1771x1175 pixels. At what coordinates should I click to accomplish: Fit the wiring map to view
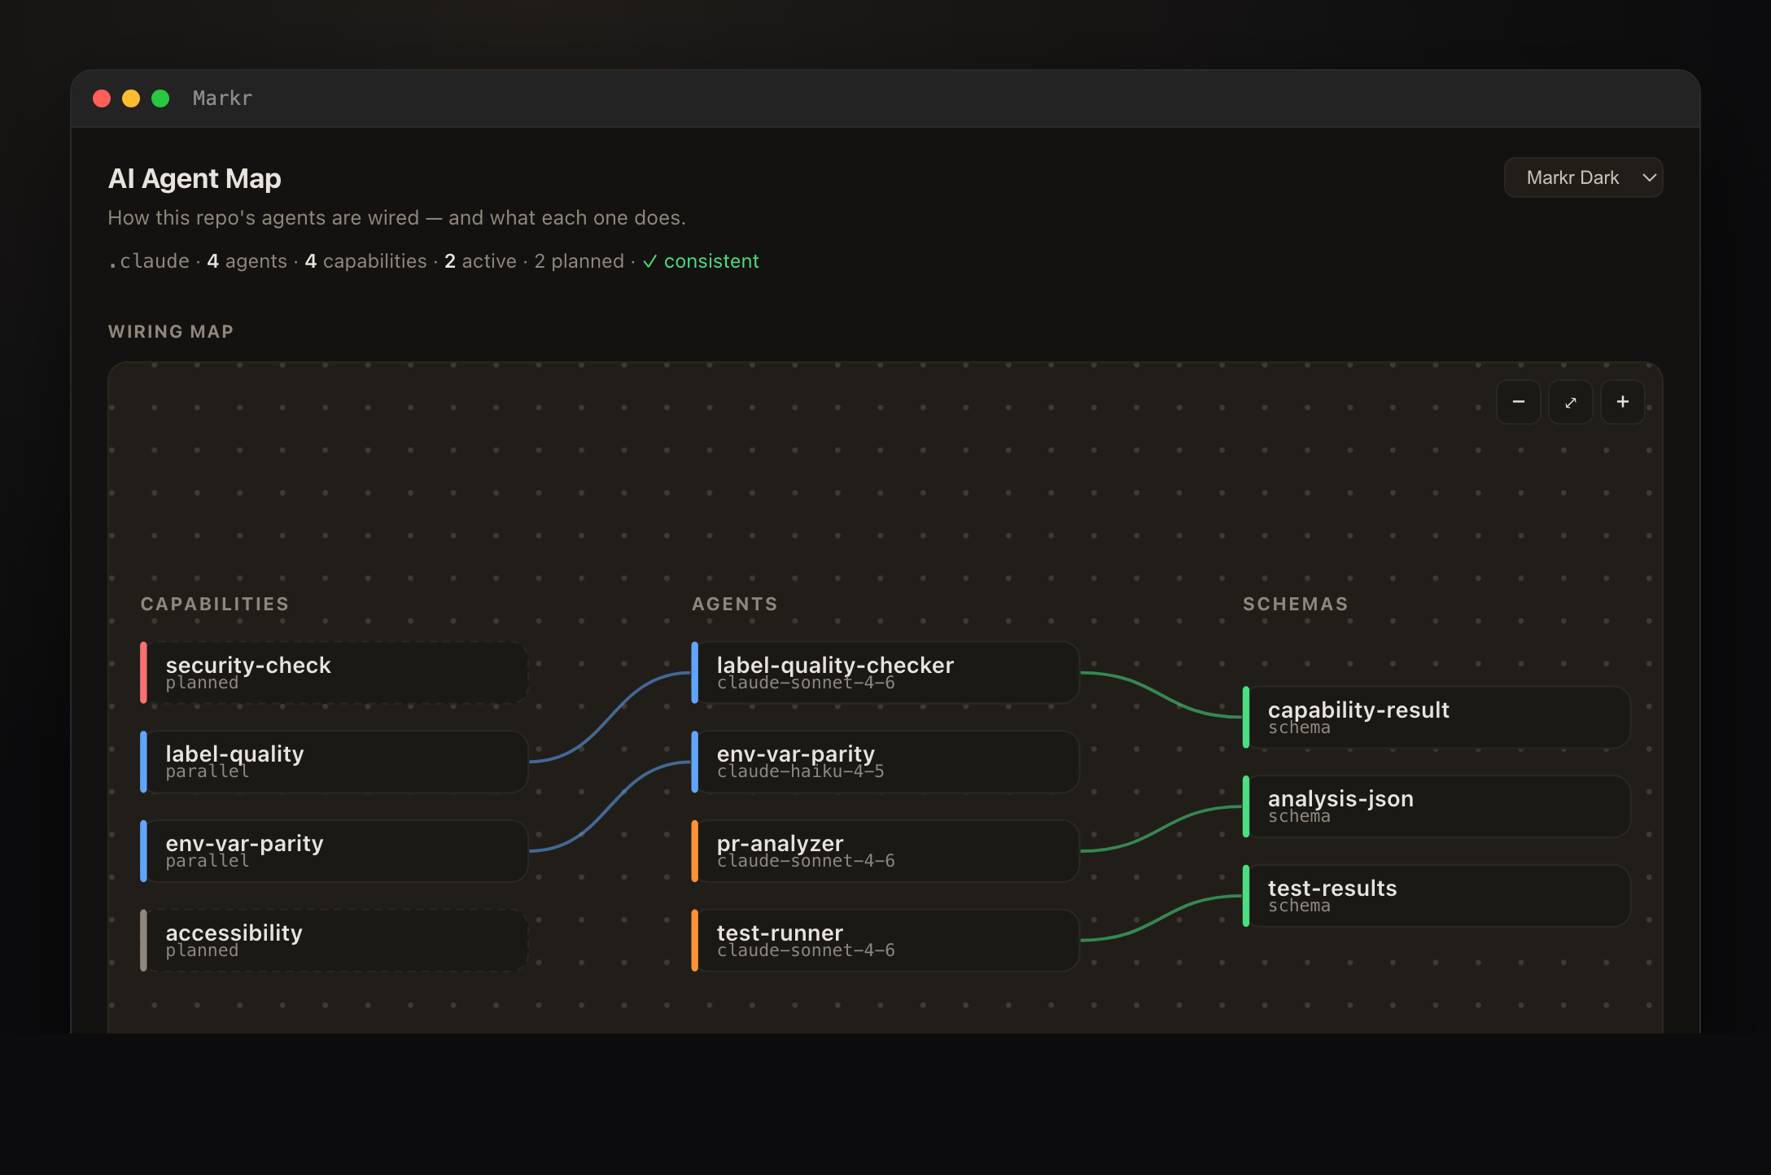point(1570,402)
